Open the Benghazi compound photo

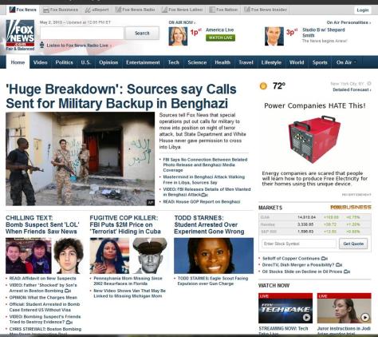(x=80, y=159)
